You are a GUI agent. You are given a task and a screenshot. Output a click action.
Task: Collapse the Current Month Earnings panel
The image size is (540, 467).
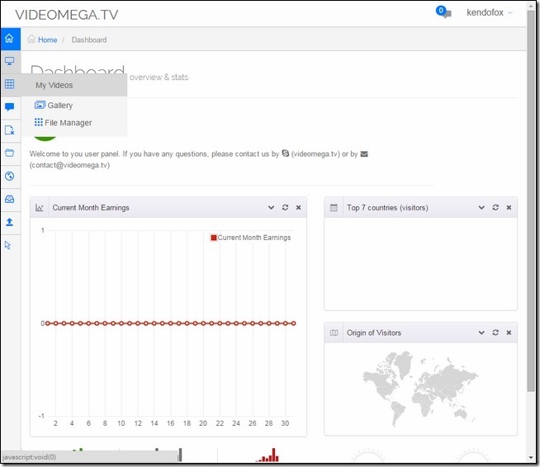(x=271, y=208)
